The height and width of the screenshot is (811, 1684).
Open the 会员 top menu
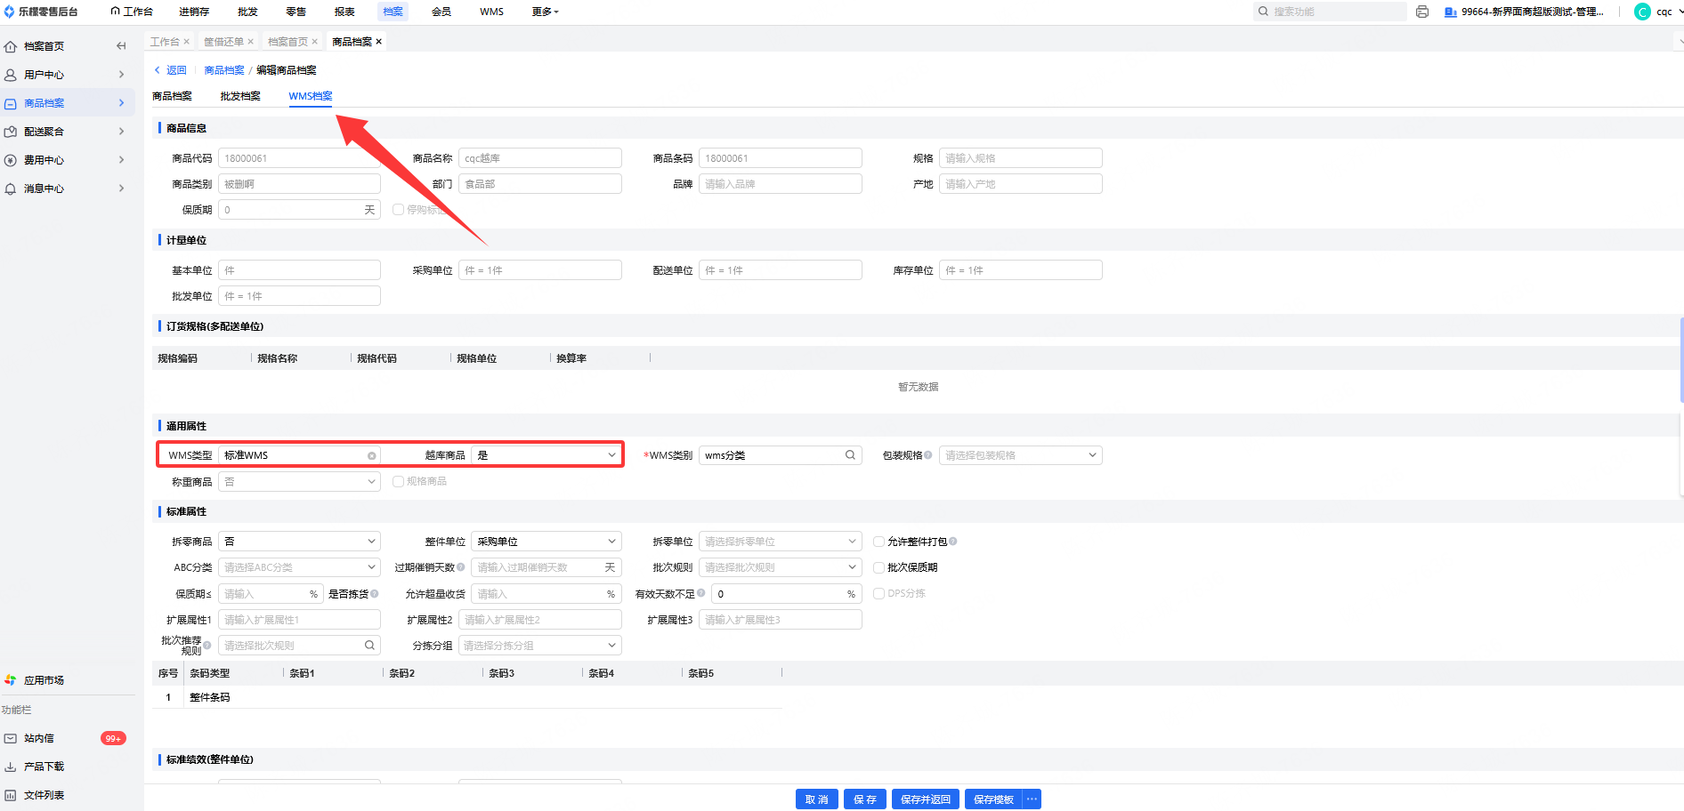coord(441,12)
